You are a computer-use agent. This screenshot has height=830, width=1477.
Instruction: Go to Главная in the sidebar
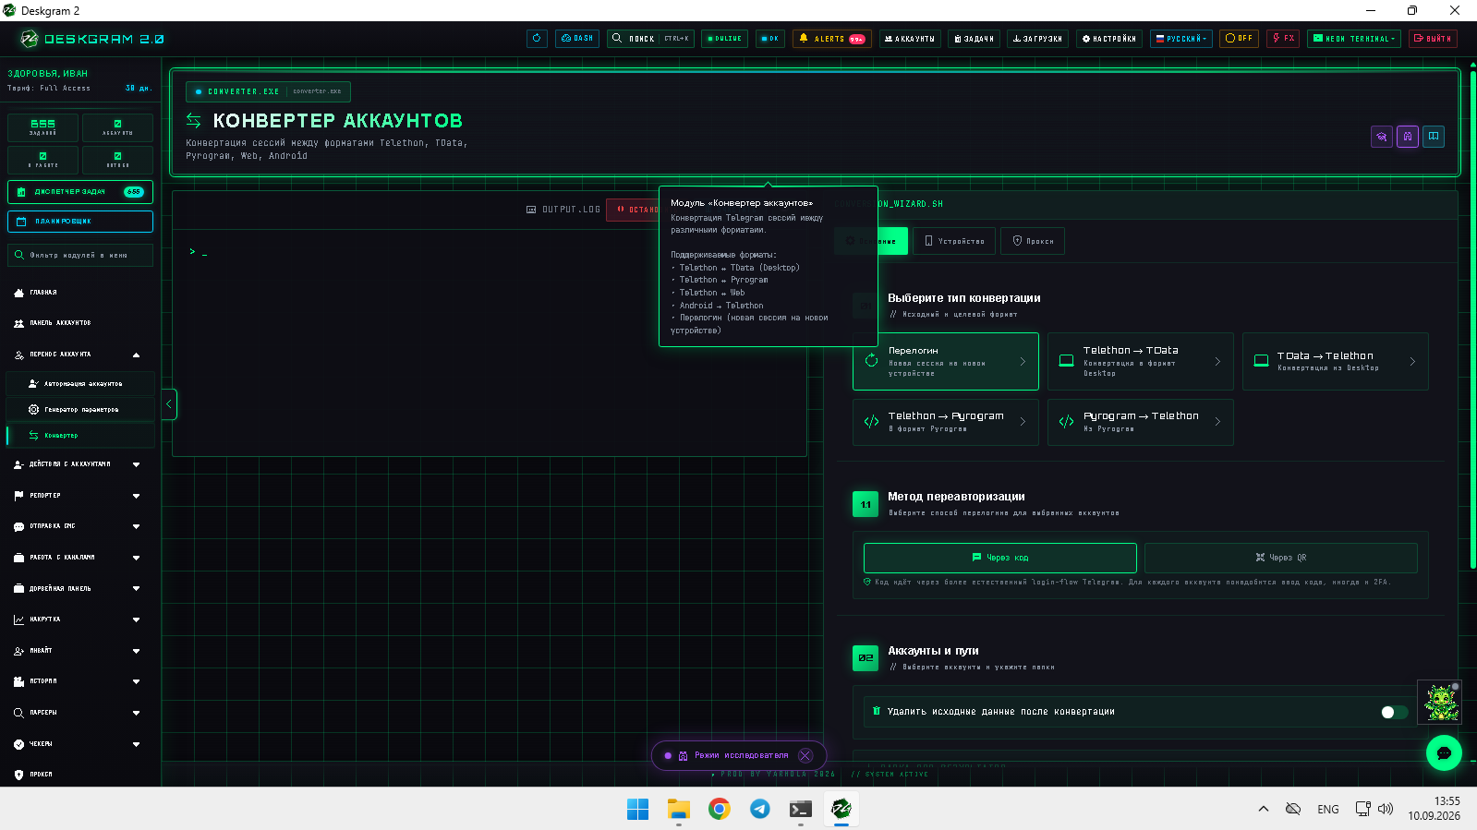79,293
